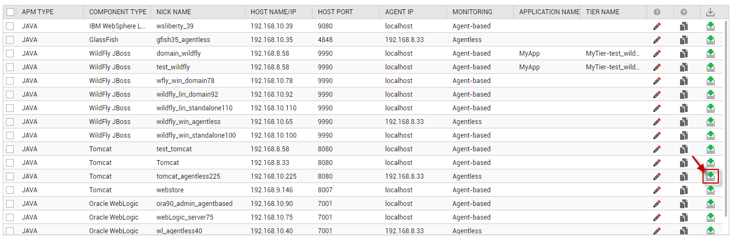This screenshot has height=236, width=732.
Task: Select the checkbox for test_wildfly row
Action: pos(10,67)
